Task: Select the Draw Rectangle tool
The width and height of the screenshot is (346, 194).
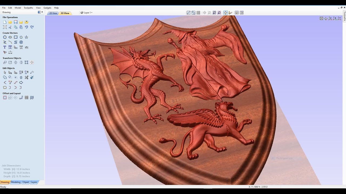Action: tap(16, 37)
